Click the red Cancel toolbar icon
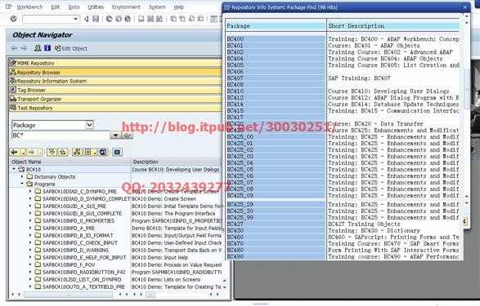Image resolution: width=480 pixels, height=306 pixels. point(128,19)
